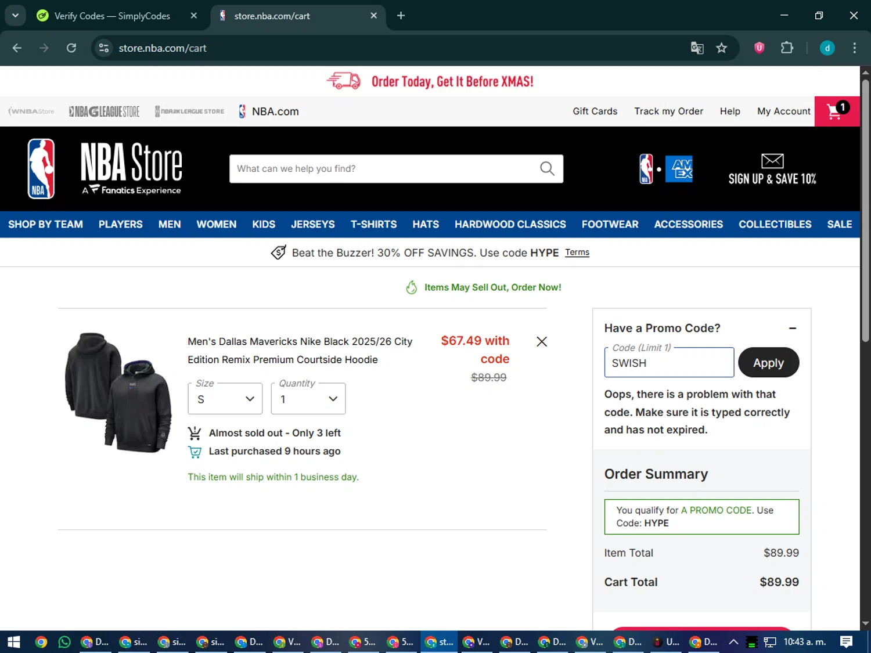Open the HYPE promo Terms link
The image size is (871, 653).
[577, 252]
